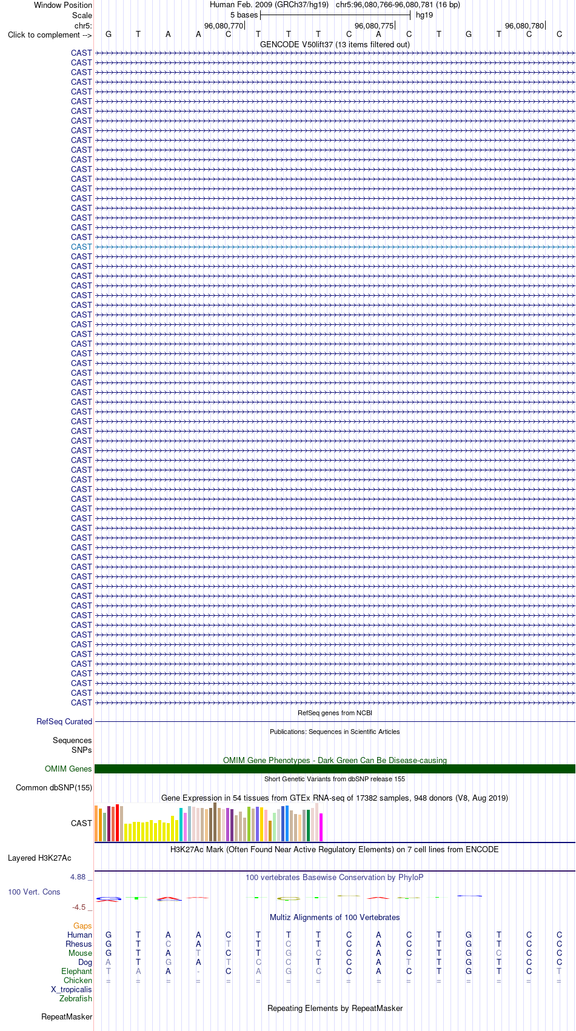Open the GTEx 'Gene Expression in 54 tissues' title
This screenshot has width=576, height=1031.
pos(335,798)
